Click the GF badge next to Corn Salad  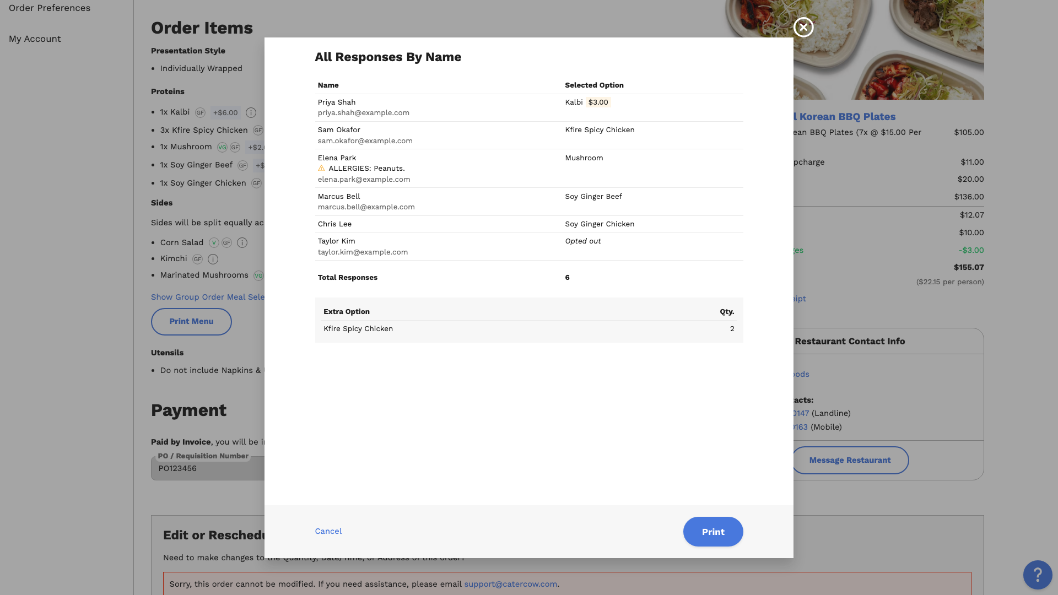point(227,243)
